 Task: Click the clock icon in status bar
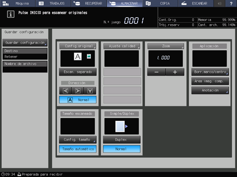(3, 174)
